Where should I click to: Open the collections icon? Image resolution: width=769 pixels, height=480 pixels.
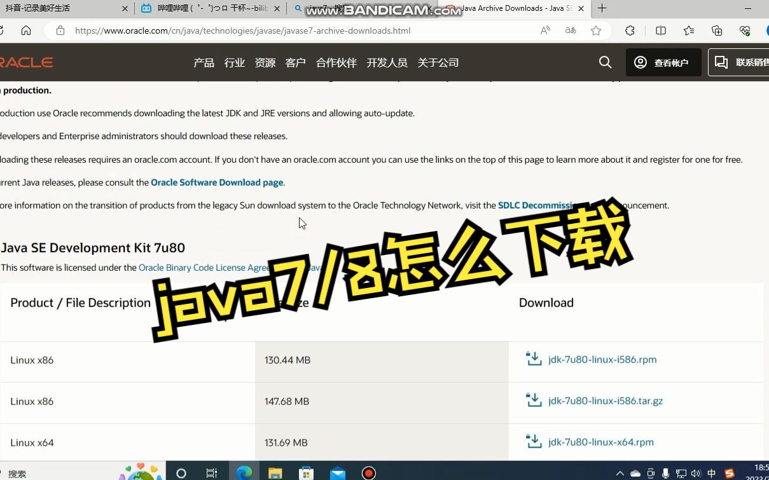tap(717, 31)
